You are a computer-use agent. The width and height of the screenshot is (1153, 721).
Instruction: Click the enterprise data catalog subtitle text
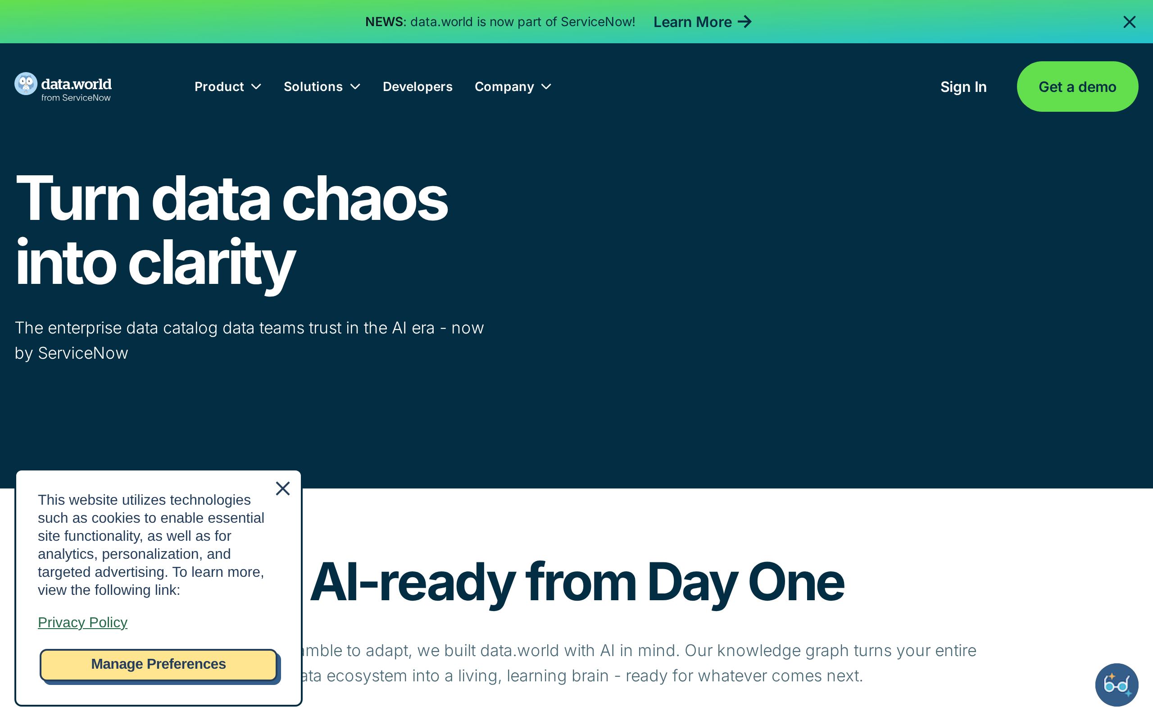[x=249, y=341]
